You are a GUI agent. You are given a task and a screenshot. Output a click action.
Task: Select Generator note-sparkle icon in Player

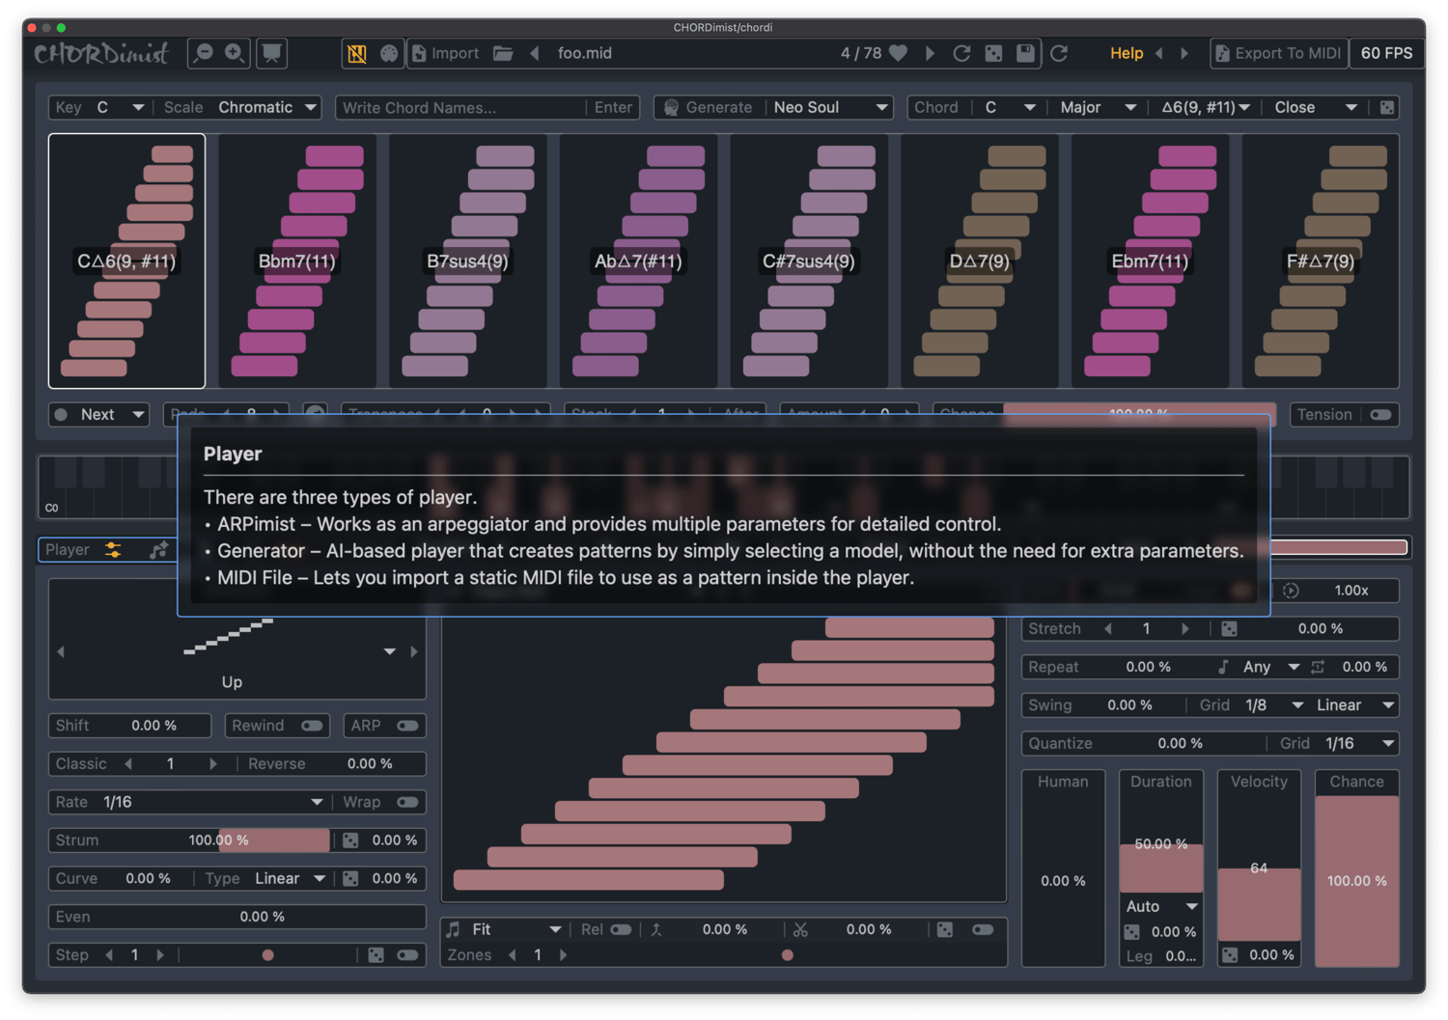coord(158,549)
